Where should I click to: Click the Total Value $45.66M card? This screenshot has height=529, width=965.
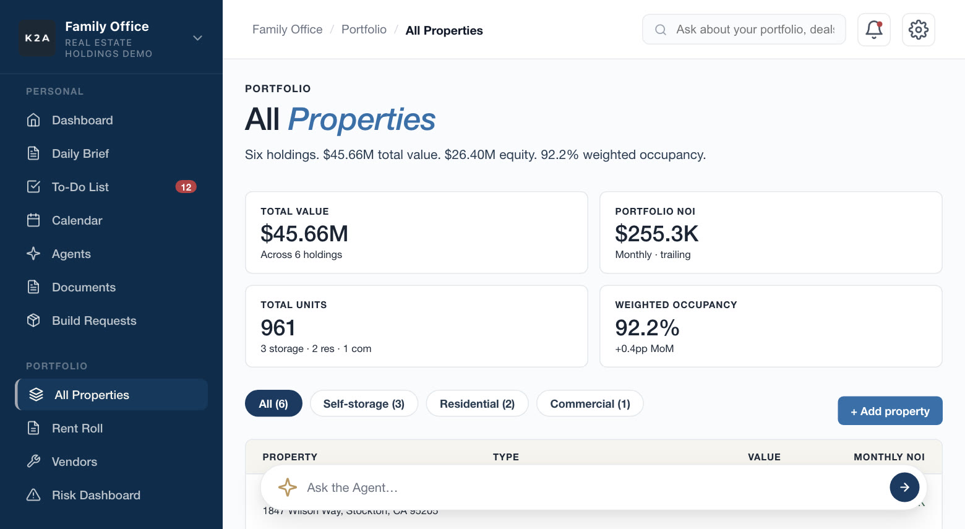coord(416,233)
